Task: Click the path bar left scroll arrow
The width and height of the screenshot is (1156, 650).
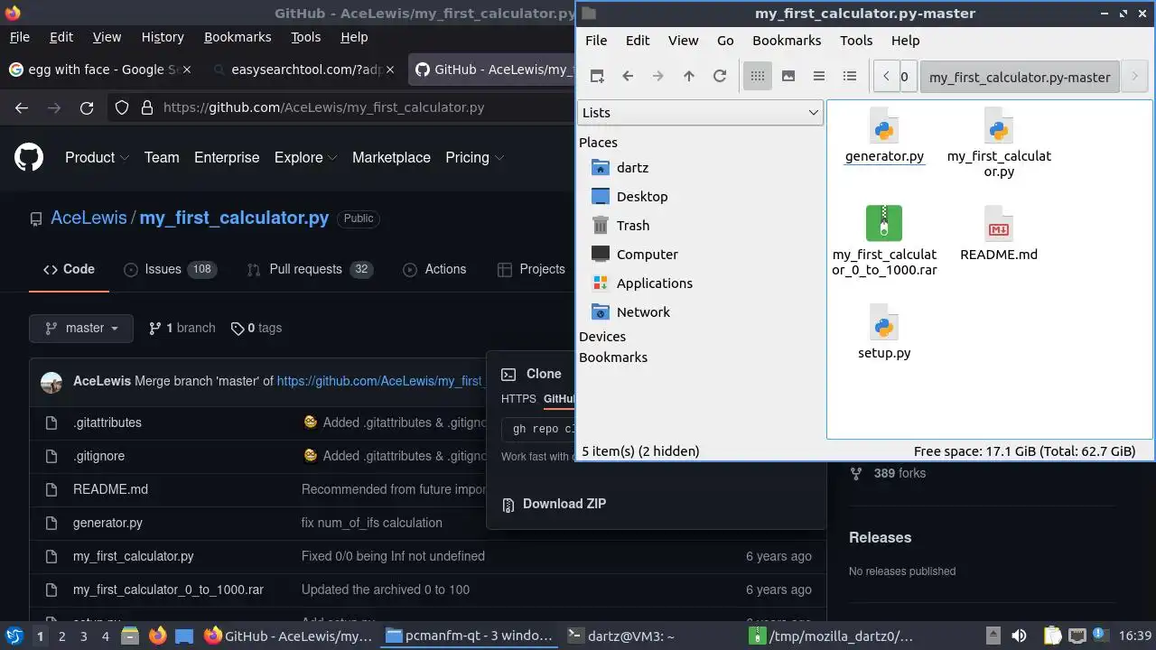Action: [x=886, y=77]
